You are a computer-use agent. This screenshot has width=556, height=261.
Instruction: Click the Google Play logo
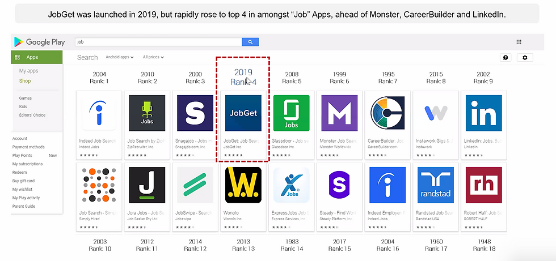point(39,42)
